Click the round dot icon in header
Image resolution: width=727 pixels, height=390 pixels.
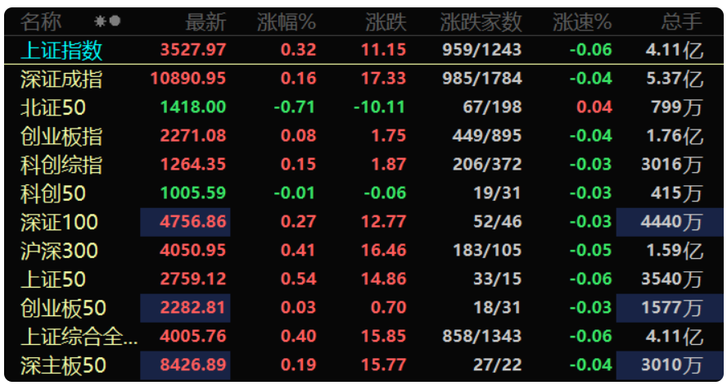click(115, 20)
